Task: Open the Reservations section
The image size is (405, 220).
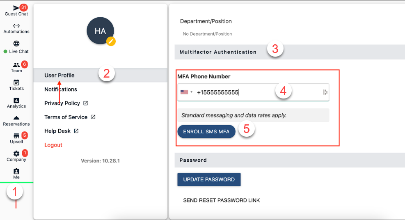Action: (16, 121)
